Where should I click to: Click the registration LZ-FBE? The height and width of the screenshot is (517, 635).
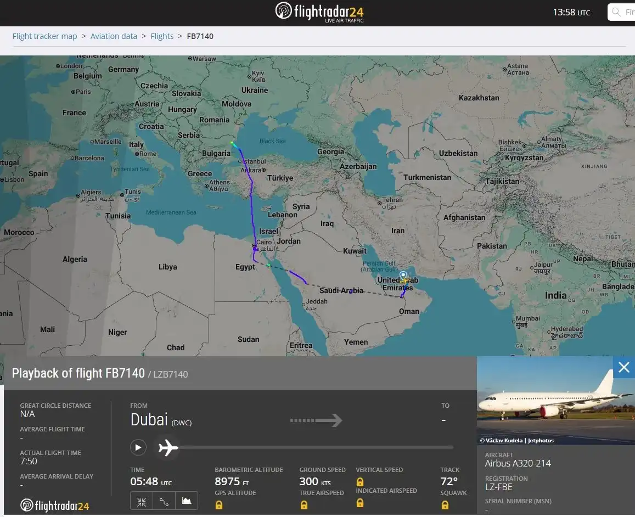498,487
